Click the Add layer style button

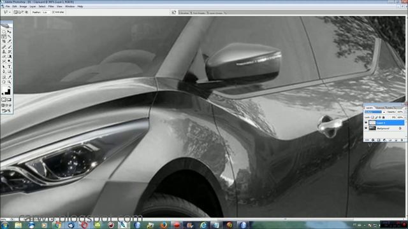(373, 140)
